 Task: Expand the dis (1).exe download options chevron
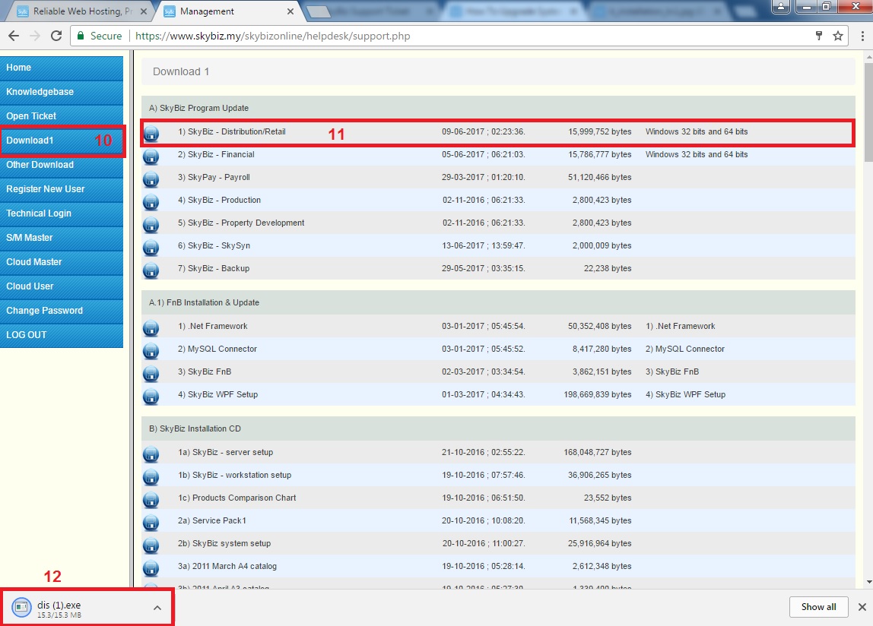(x=157, y=608)
